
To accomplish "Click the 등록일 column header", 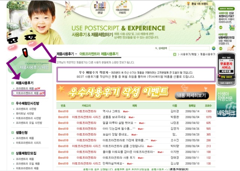I will click(192, 106).
